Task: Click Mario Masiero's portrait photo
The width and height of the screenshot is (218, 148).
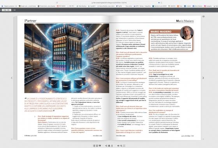Action: tap(186, 33)
